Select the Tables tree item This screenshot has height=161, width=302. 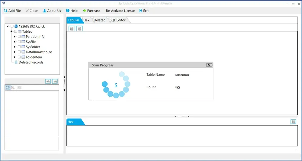[x=27, y=31]
